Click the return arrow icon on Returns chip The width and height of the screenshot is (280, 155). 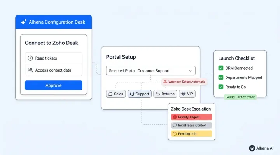(158, 94)
